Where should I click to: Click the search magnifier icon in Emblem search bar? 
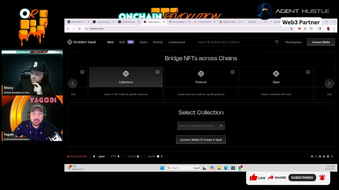click(277, 42)
